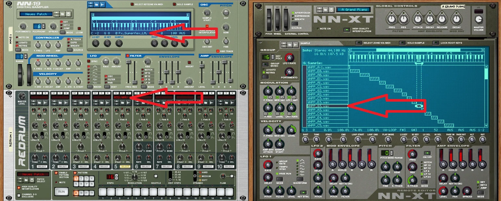Toggle Redrum Channel 8-9 Exclusive
The image size is (501, 201).
tap(19, 195)
